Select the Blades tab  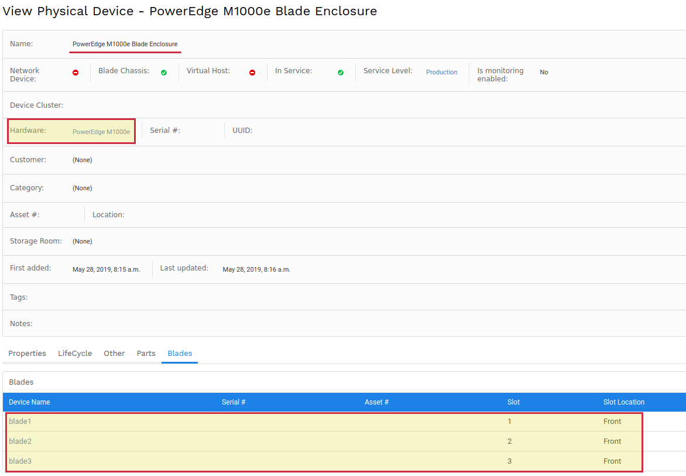coord(180,353)
